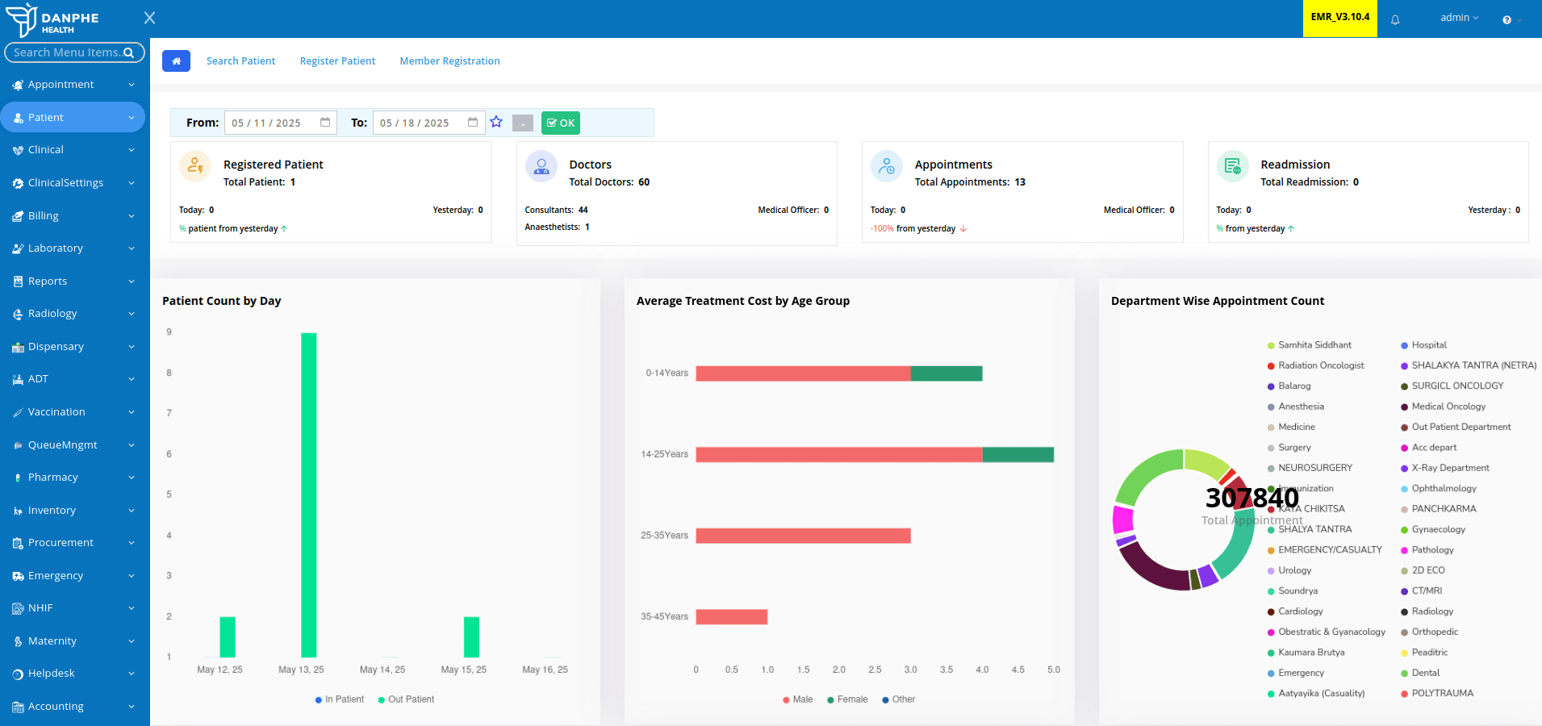
Task: Click the Radiology menu icon in the sidebar
Action: click(x=18, y=314)
